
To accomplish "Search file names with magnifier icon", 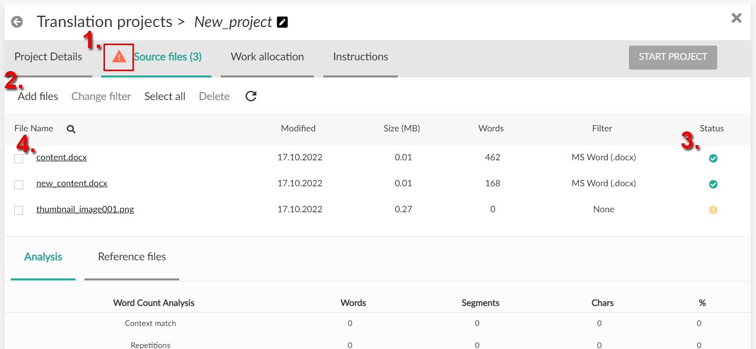I will coord(71,129).
